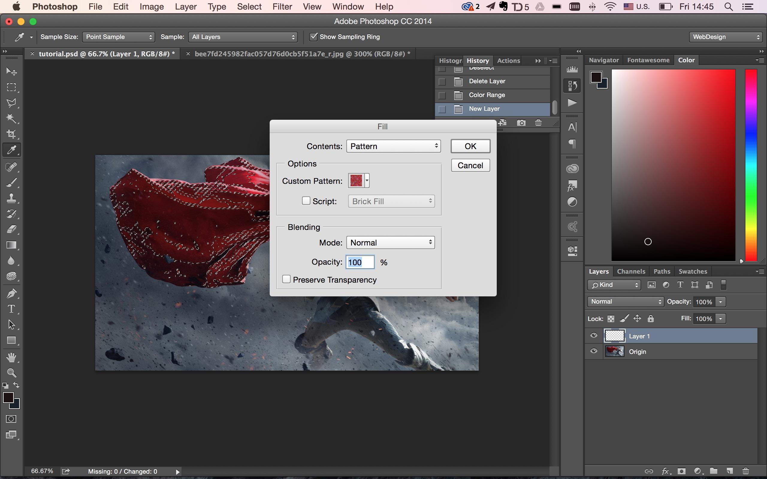Enable Preserve Transparency in Fill dialog

coord(287,279)
